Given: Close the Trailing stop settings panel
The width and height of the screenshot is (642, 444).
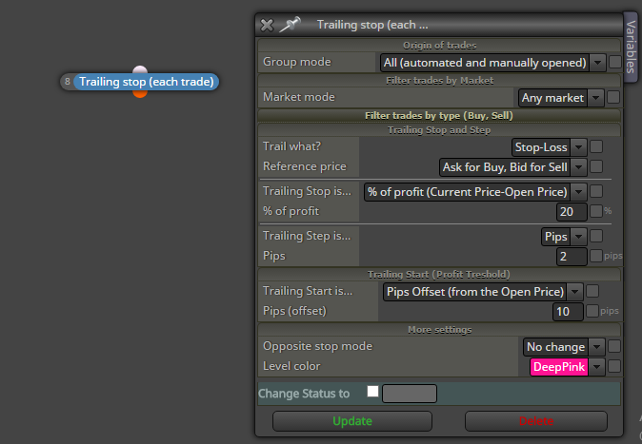Looking at the screenshot, I should (267, 25).
